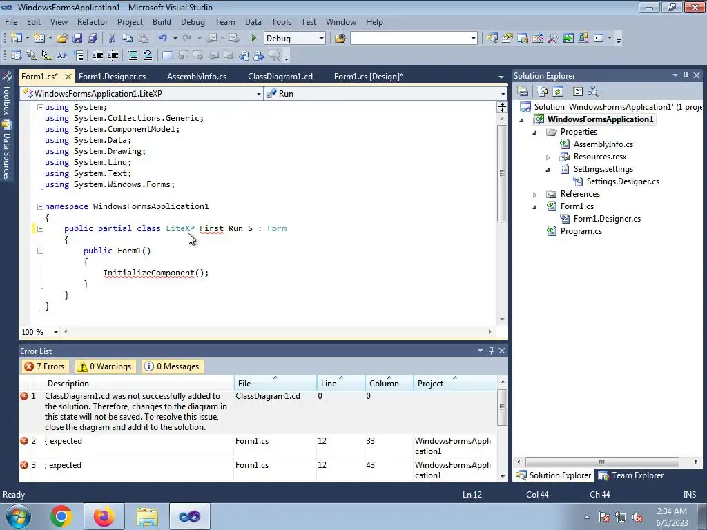Toggle the 0 Messages filter button
707x530 pixels.
(172, 366)
